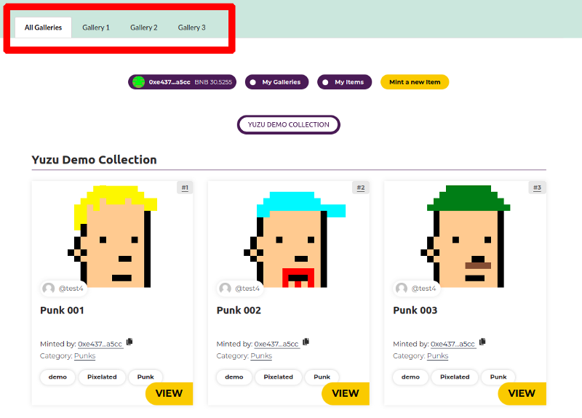The image size is (582, 418).
Task: Open the Punk 002 cyan-cap thumbnail
Action: (295, 239)
